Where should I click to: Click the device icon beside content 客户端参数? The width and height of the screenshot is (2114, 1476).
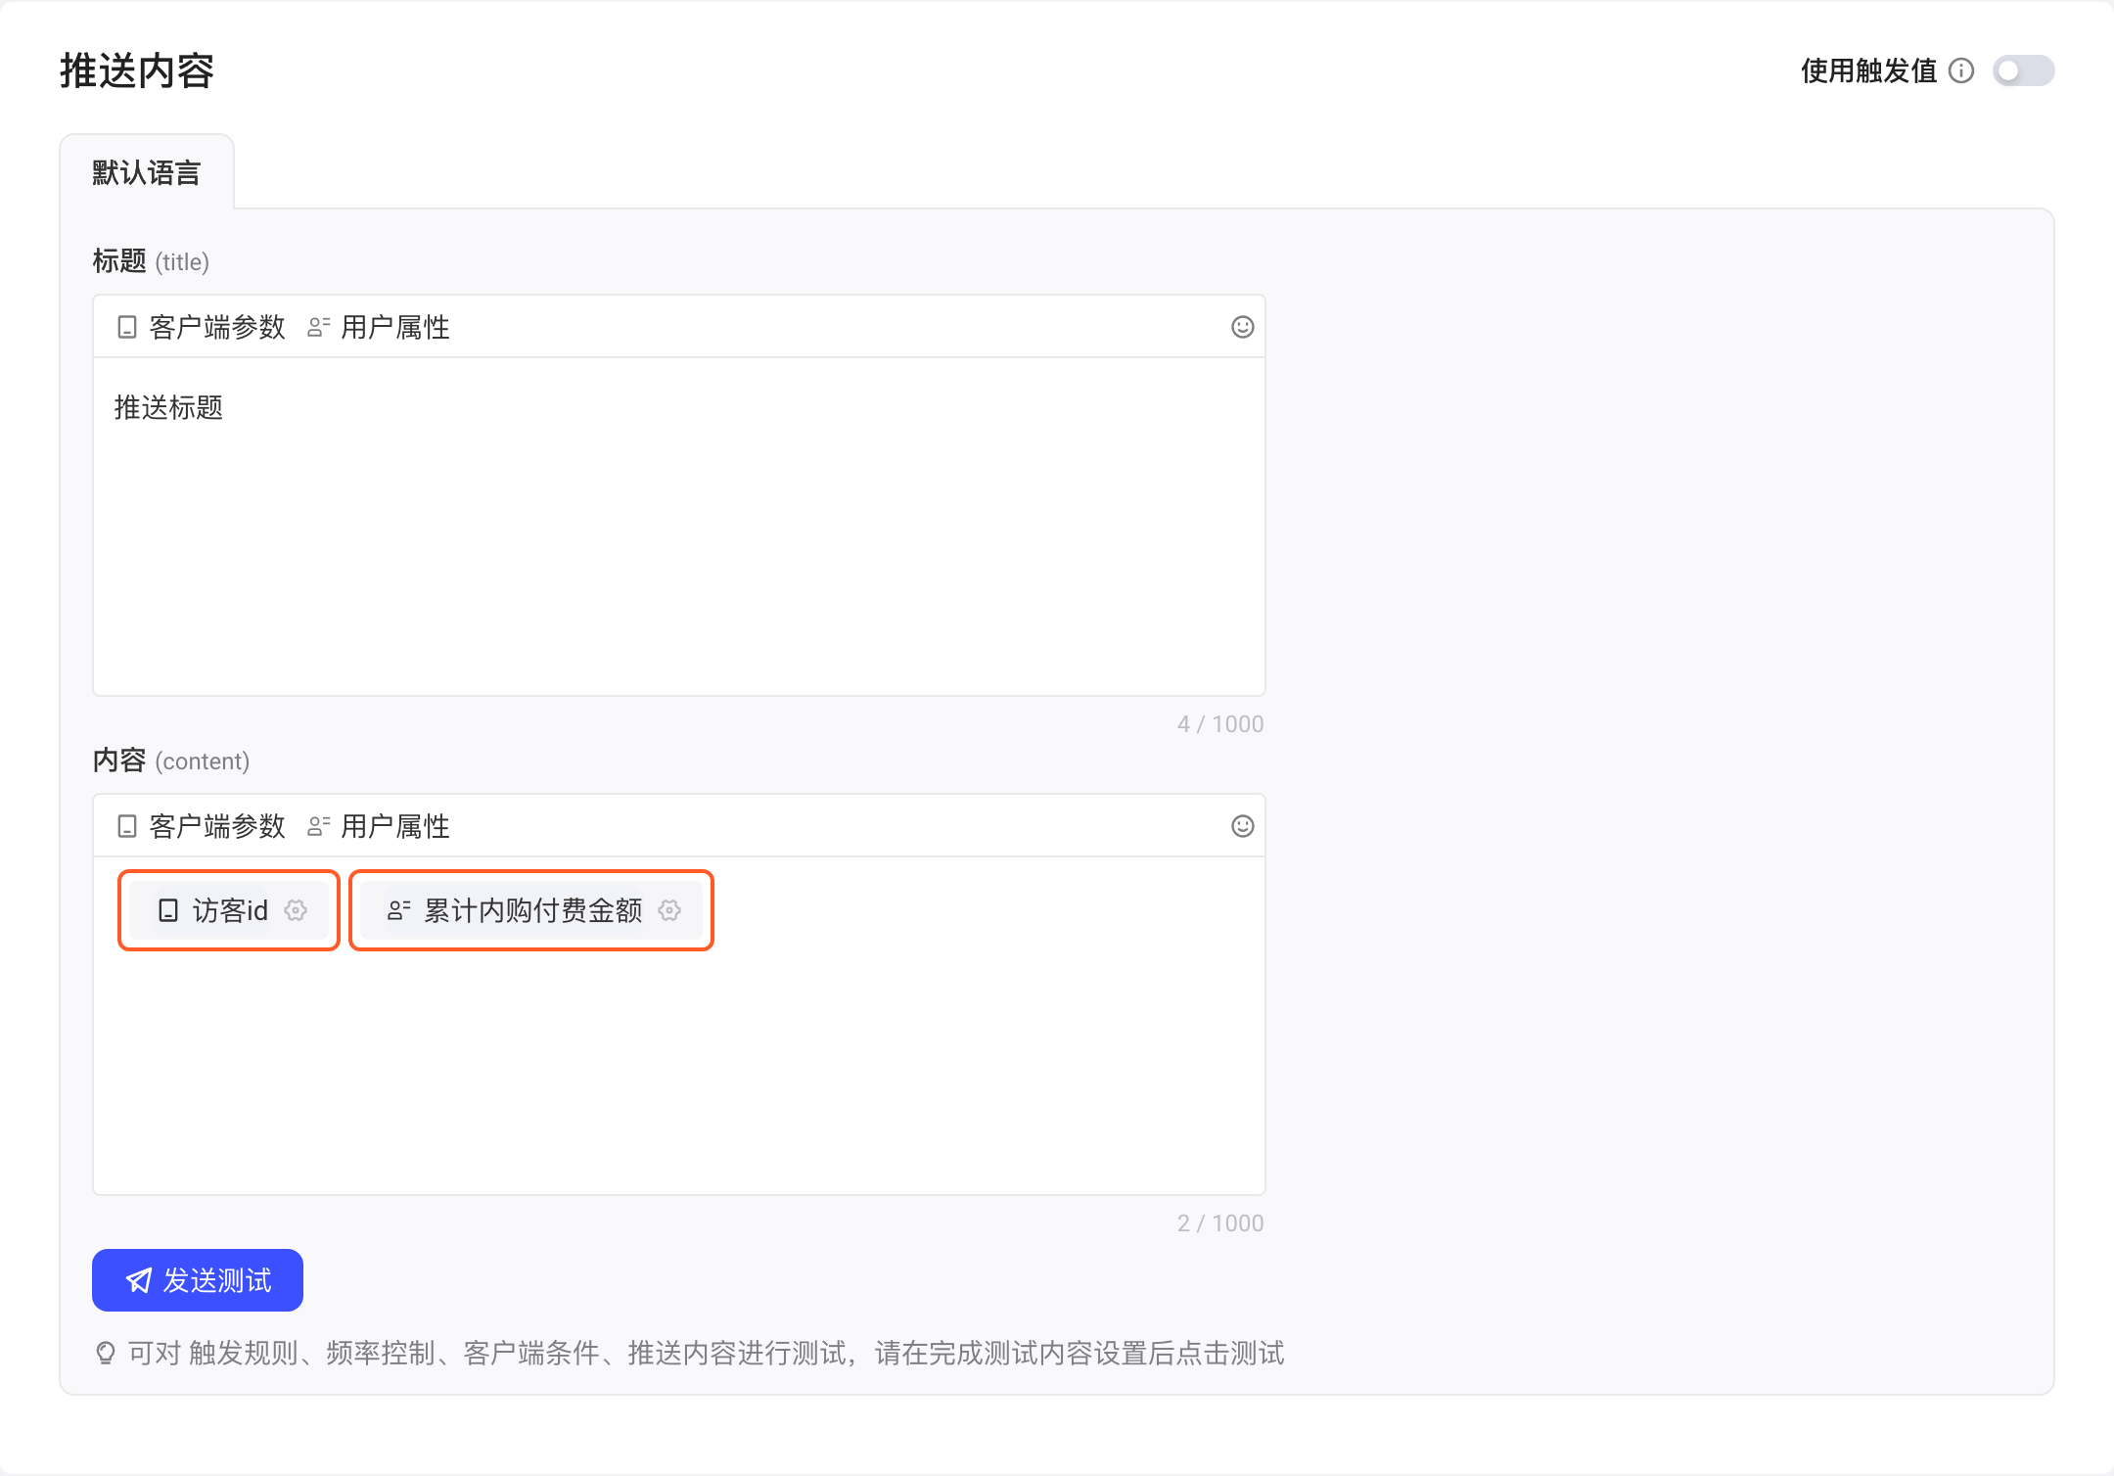[x=126, y=826]
